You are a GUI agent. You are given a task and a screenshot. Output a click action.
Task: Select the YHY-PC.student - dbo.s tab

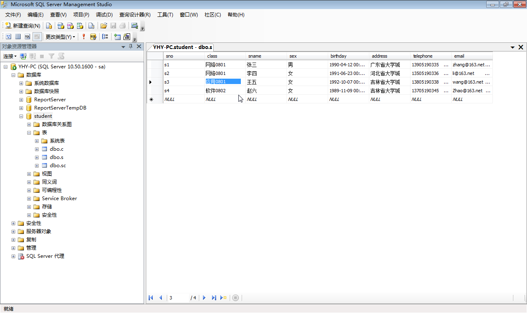(183, 47)
